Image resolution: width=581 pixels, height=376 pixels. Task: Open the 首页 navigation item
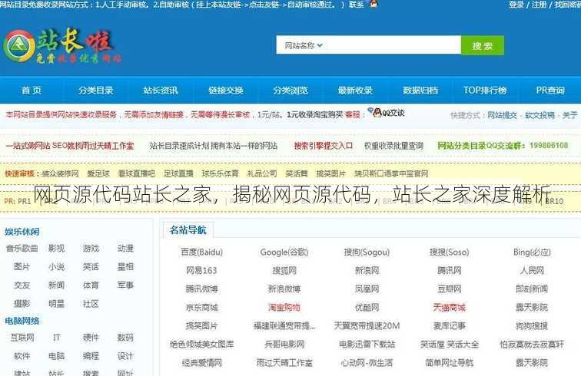click(32, 91)
